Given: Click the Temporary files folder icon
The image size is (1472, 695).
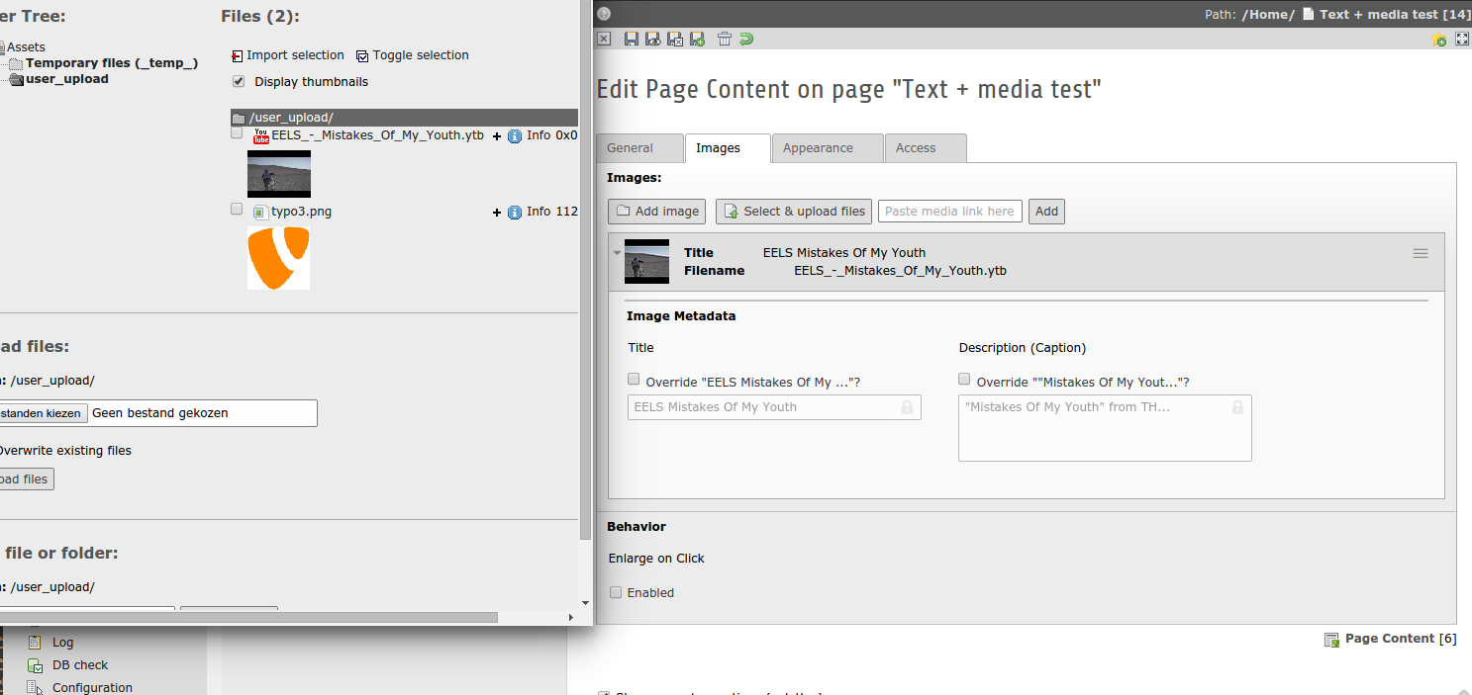Looking at the screenshot, I should click(16, 63).
